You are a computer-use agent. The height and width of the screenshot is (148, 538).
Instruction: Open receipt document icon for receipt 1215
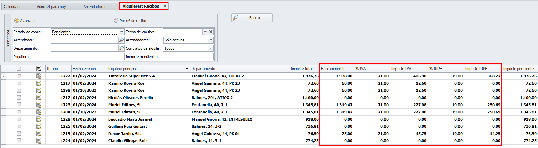pyautogui.click(x=39, y=133)
